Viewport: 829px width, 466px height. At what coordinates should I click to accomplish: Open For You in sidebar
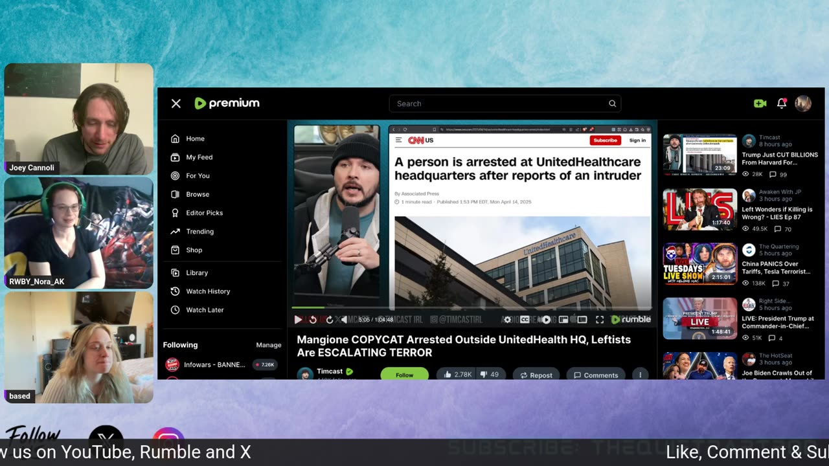click(x=190, y=176)
